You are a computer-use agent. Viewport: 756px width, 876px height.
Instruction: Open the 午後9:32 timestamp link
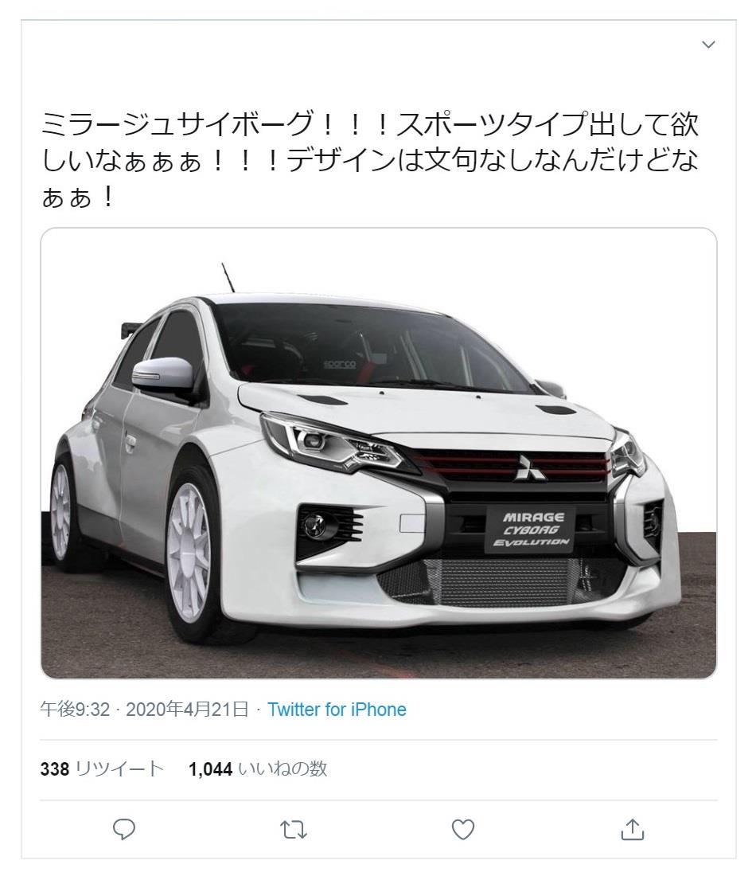click(75, 710)
